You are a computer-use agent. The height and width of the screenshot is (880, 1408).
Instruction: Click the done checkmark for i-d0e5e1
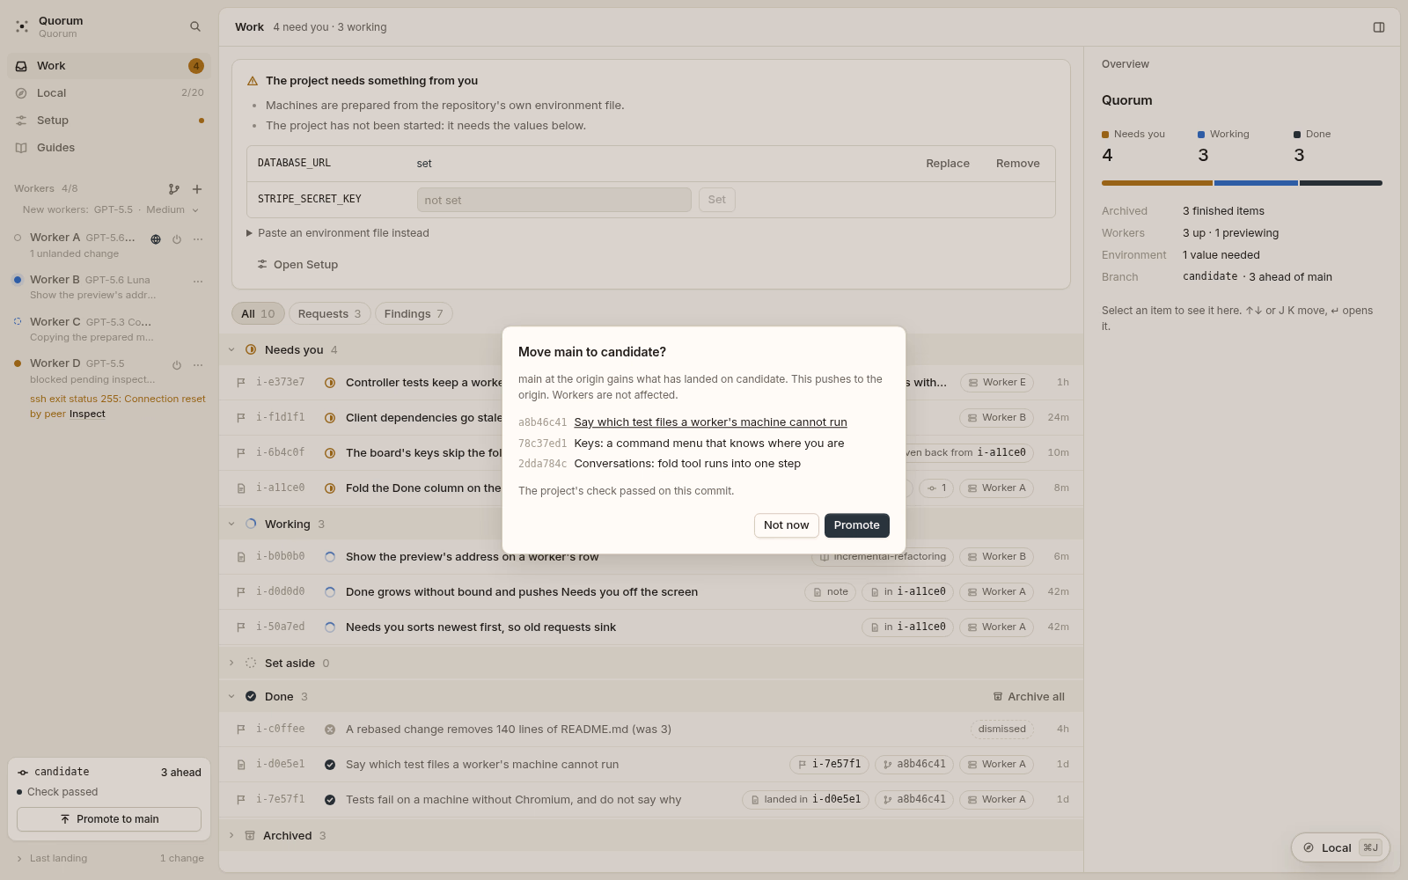[x=330, y=765]
